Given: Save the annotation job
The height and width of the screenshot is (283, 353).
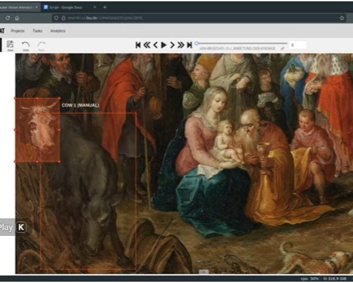Looking at the screenshot, I should (10, 46).
